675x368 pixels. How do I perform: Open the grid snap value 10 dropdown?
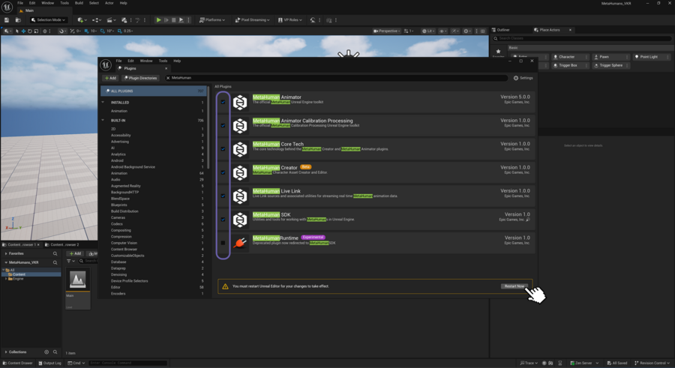click(94, 31)
